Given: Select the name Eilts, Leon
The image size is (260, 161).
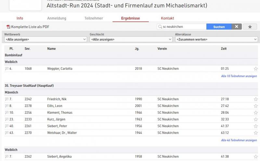Looking at the screenshot, I should (x=55, y=106).
